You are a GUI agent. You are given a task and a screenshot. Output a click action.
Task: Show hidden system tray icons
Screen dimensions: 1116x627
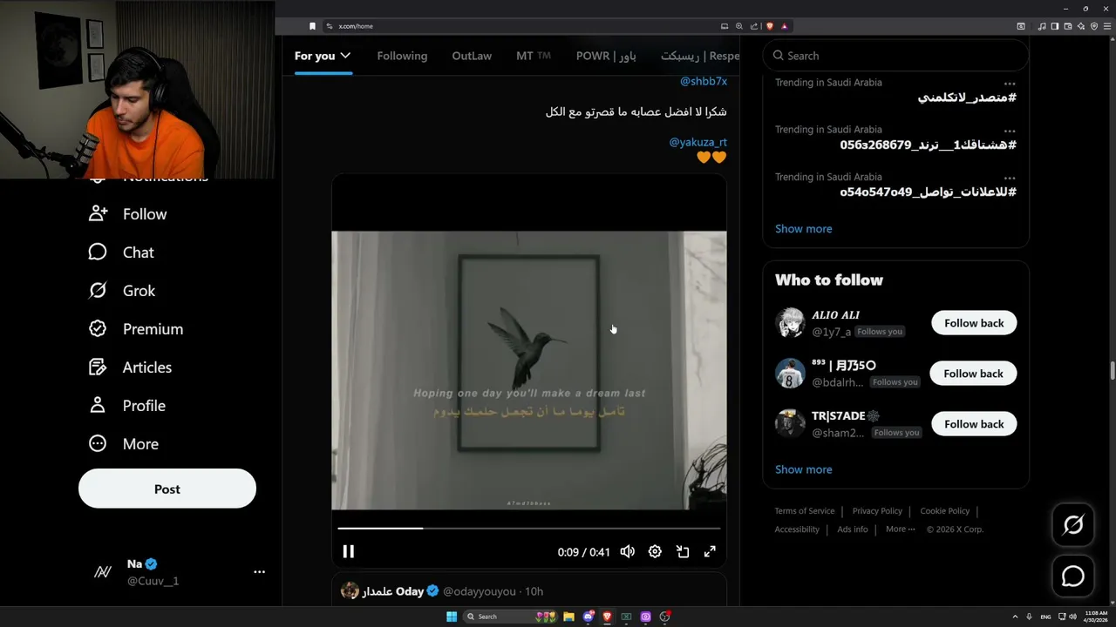point(1015,617)
